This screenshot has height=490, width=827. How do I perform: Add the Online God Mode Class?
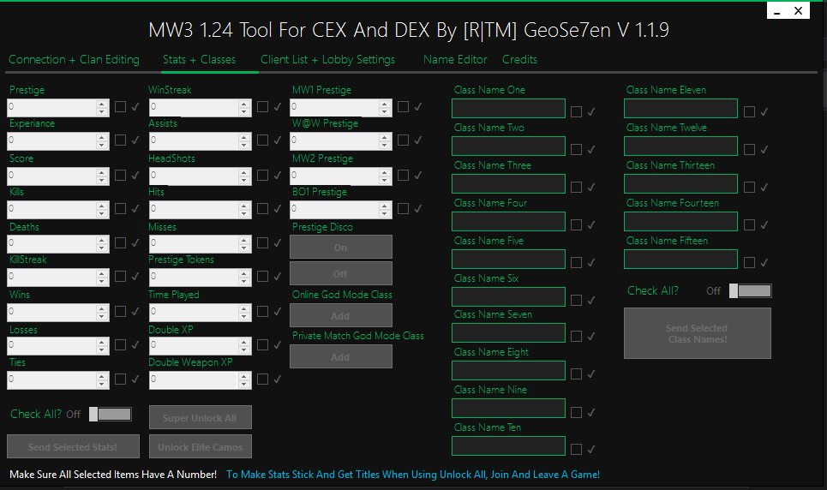click(341, 315)
